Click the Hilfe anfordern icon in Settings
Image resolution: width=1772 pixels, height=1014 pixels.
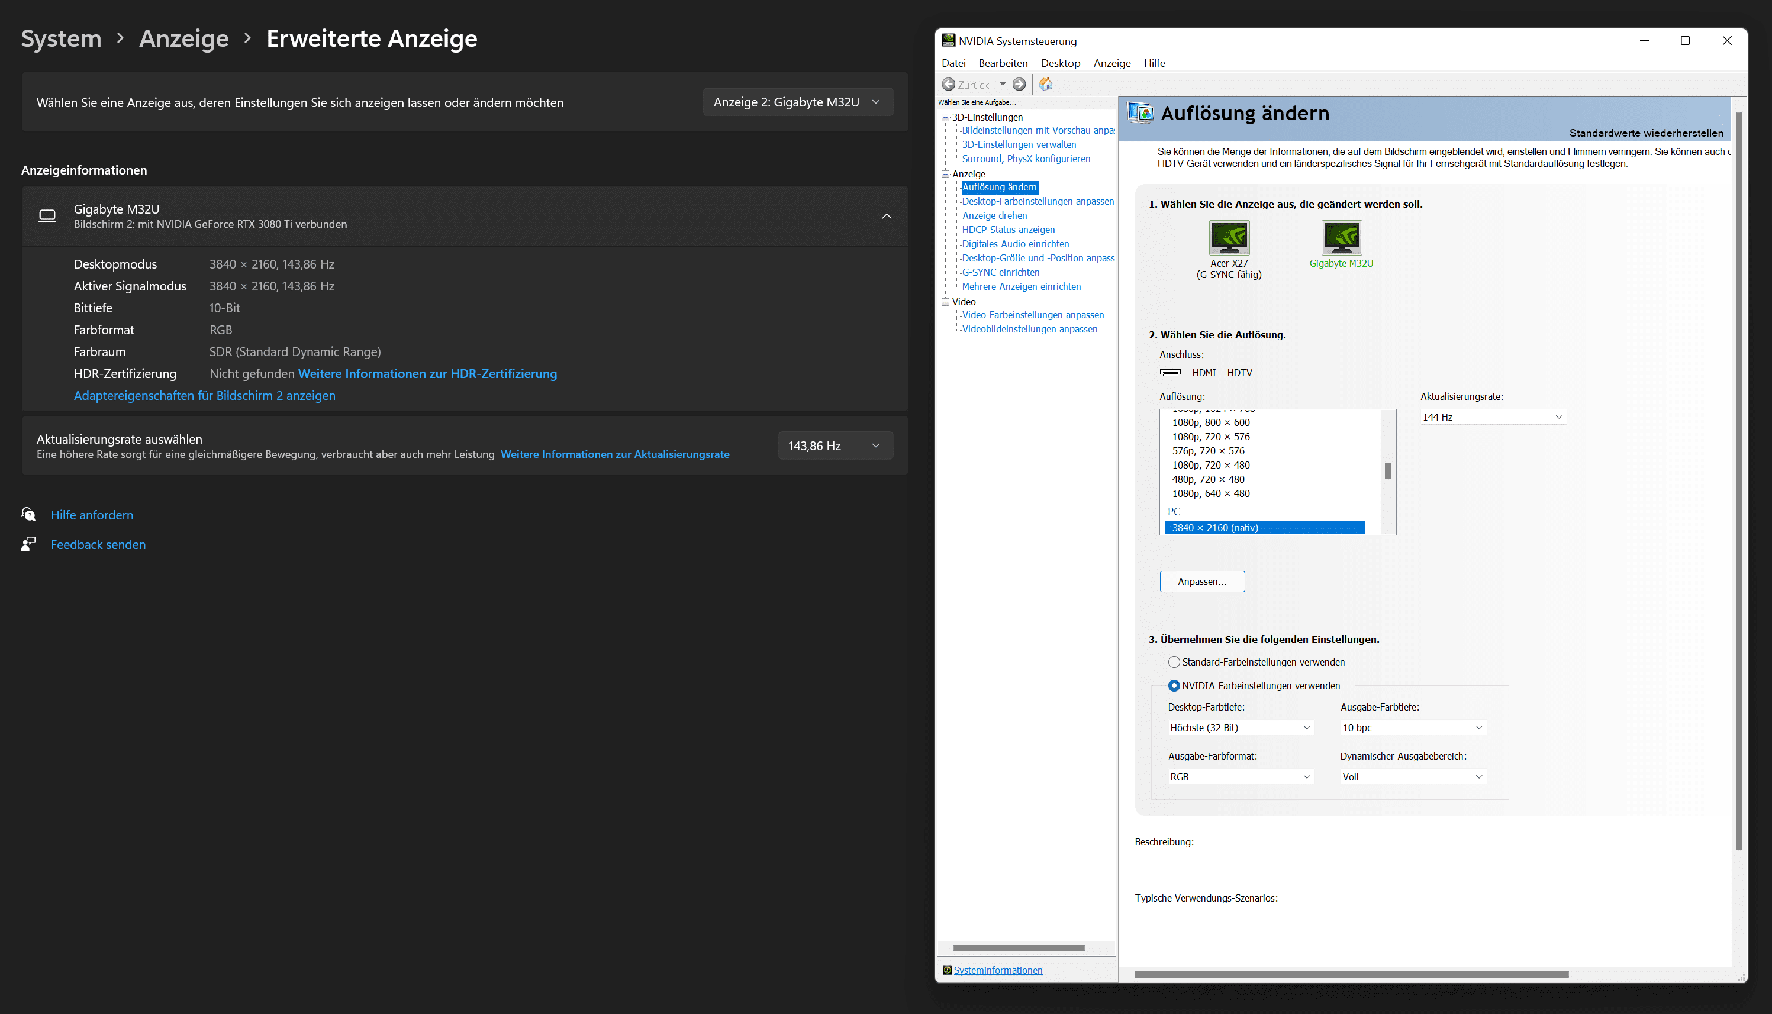[28, 515]
